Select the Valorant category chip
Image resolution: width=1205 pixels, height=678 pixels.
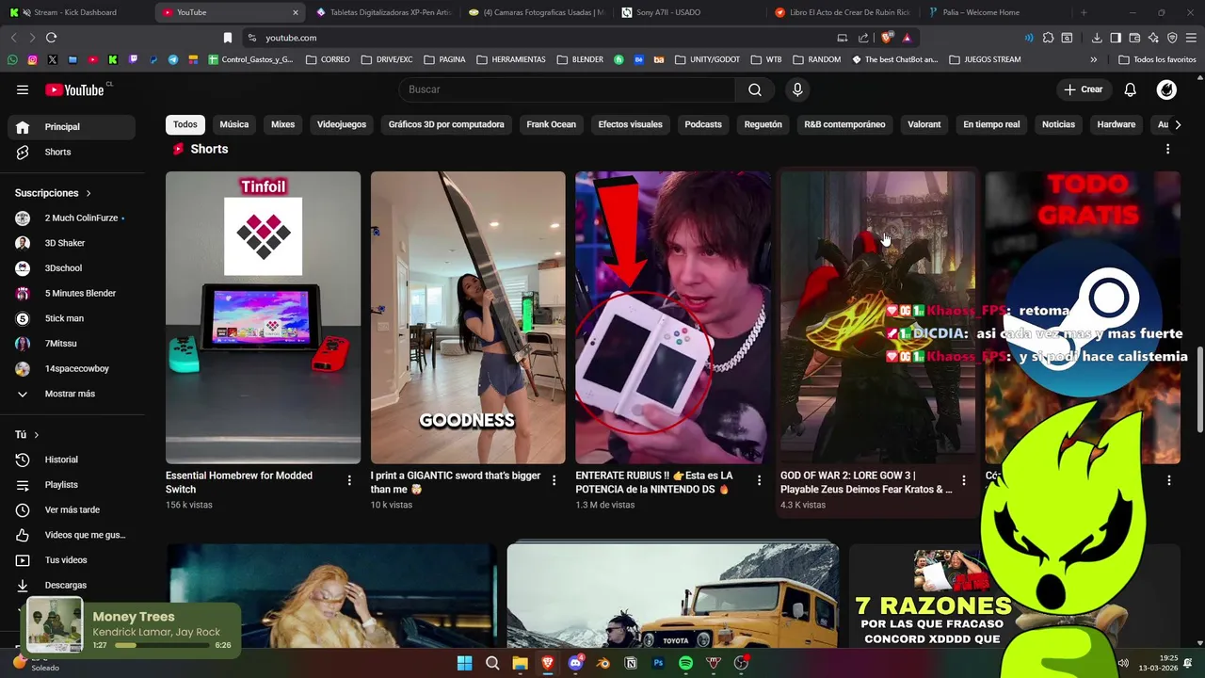coord(924,124)
